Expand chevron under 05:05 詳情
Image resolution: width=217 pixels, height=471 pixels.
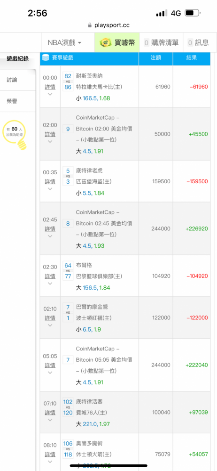pyautogui.click(x=50, y=373)
